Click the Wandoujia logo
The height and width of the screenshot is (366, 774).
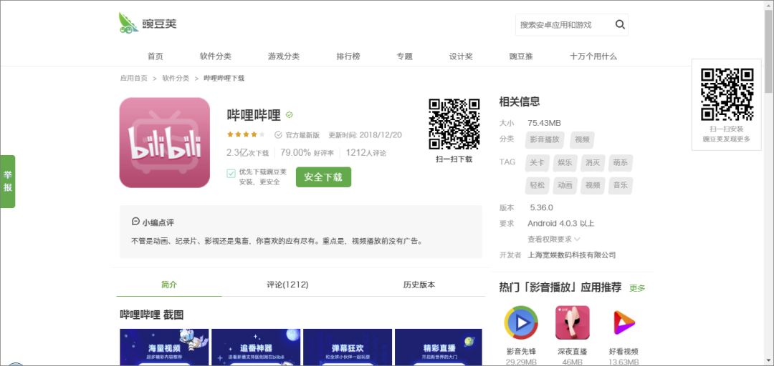(x=148, y=23)
